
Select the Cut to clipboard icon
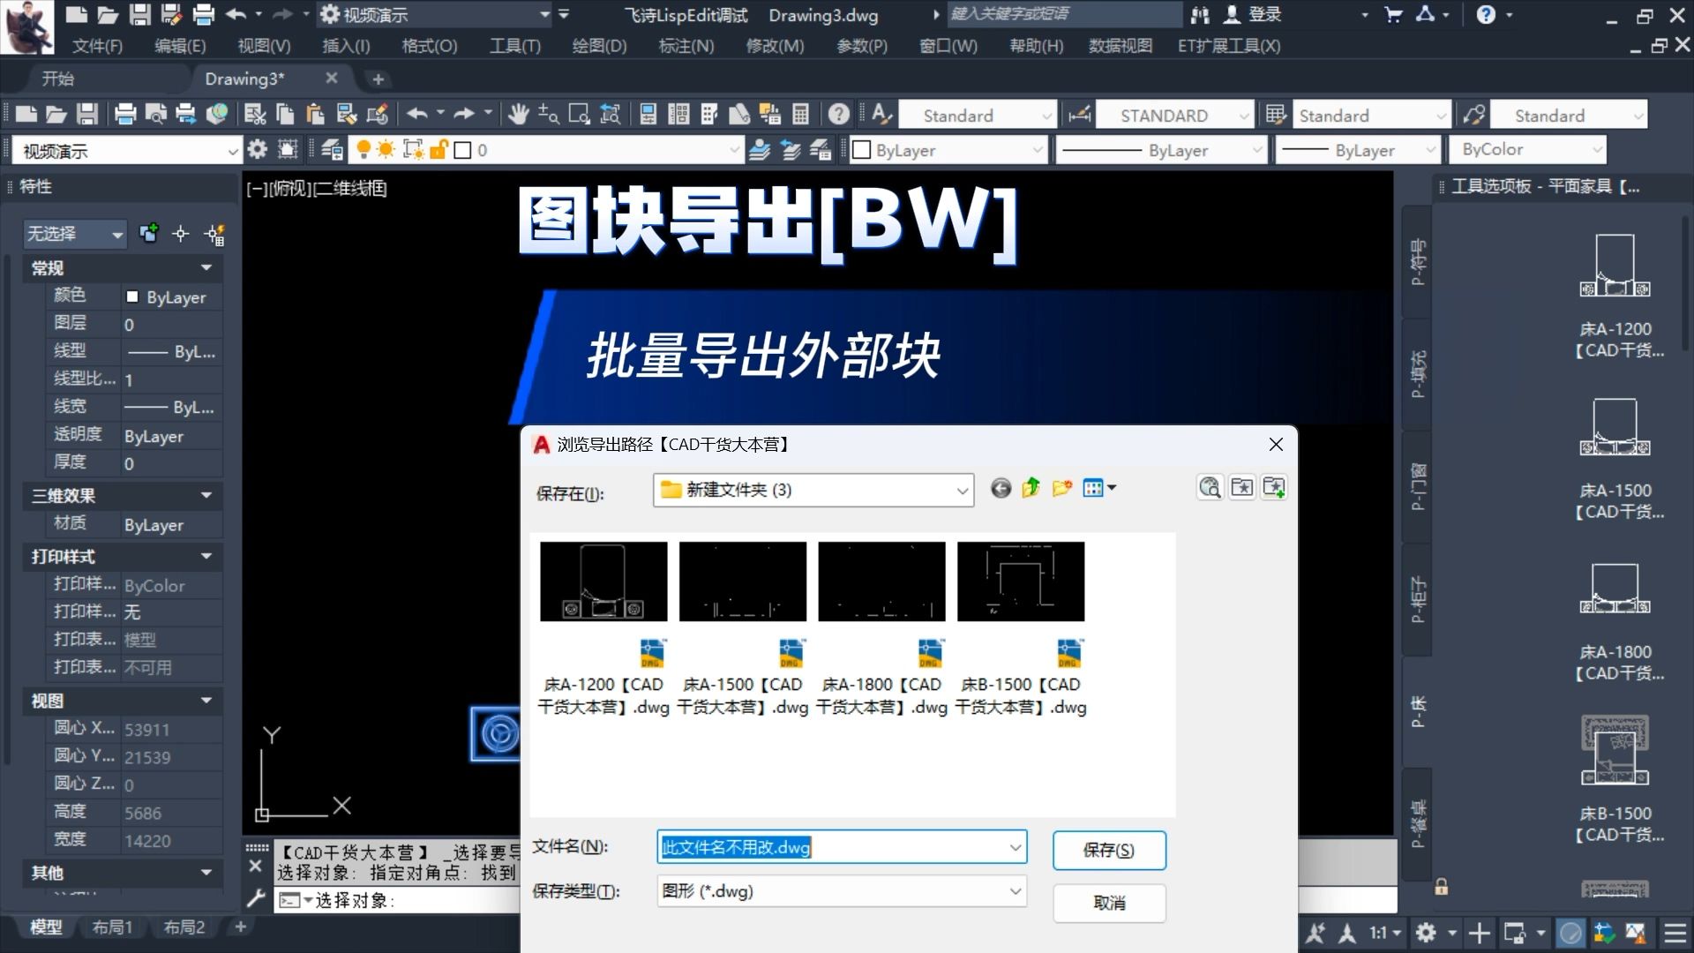pyautogui.click(x=255, y=114)
